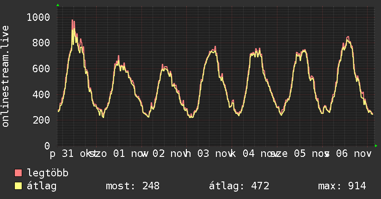Click the onlinestream.live vertical axis title
The width and height of the screenshot is (381, 199).
click(6, 76)
